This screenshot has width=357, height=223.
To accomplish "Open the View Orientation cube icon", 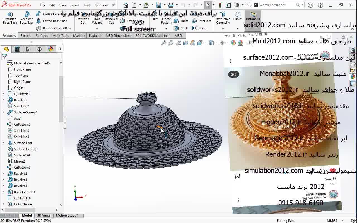I will pos(200,43).
